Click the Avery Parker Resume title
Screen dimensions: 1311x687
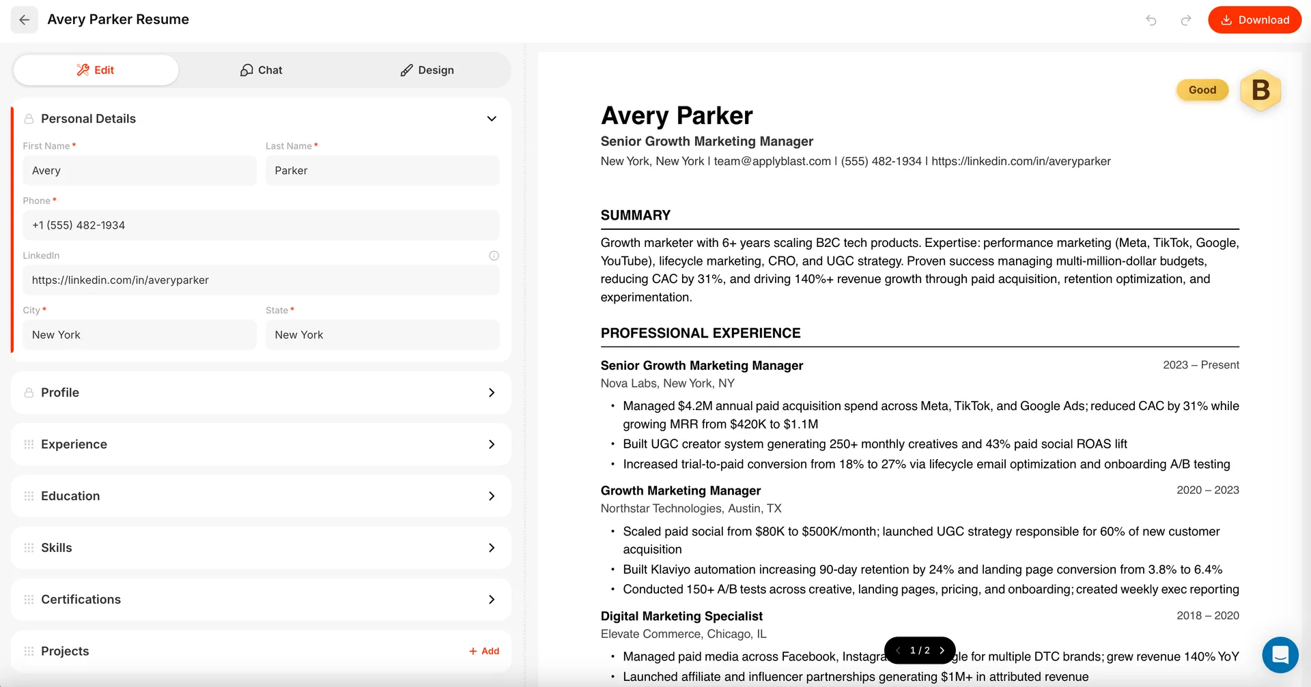pos(118,20)
